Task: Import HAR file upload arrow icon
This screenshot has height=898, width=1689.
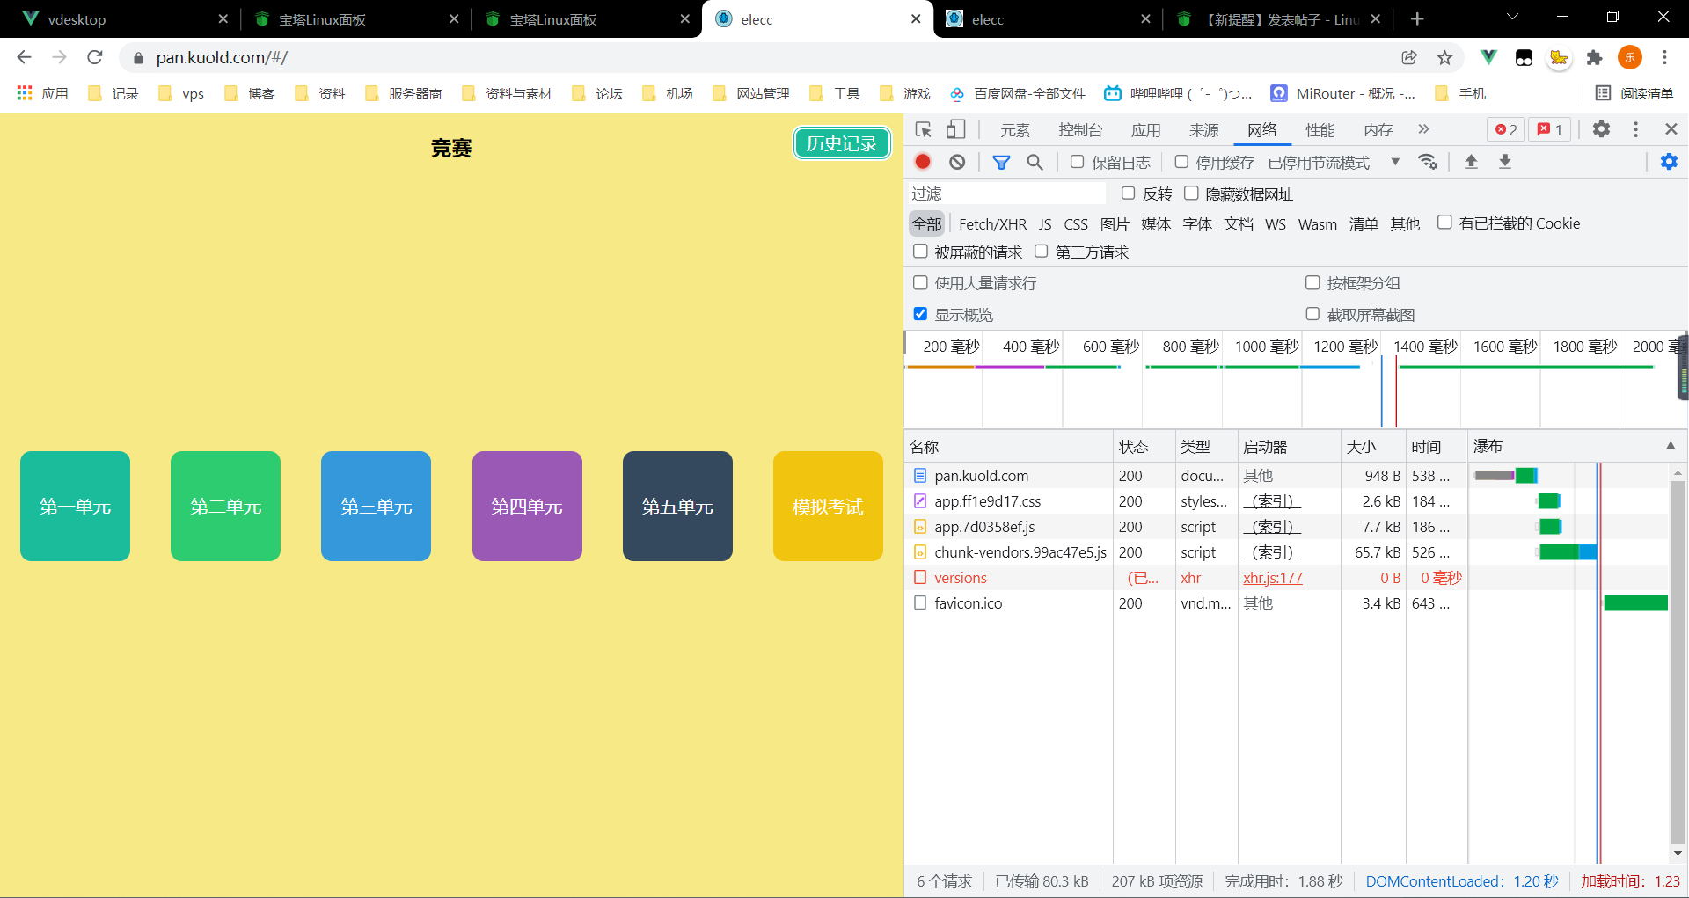Action: click(1471, 162)
